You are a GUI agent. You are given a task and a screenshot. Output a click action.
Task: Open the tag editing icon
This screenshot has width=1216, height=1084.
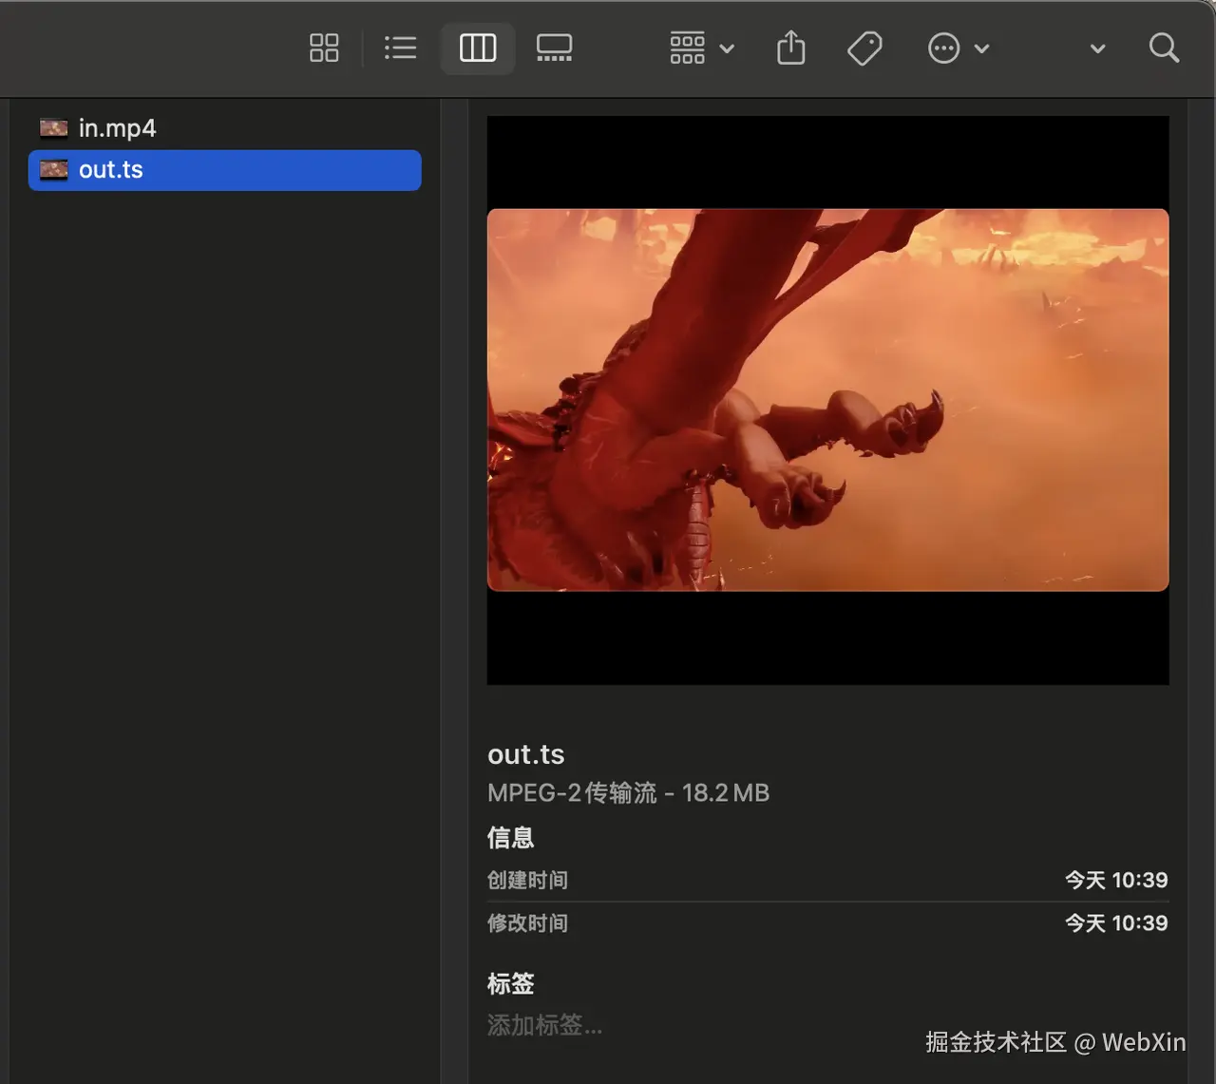coord(864,48)
